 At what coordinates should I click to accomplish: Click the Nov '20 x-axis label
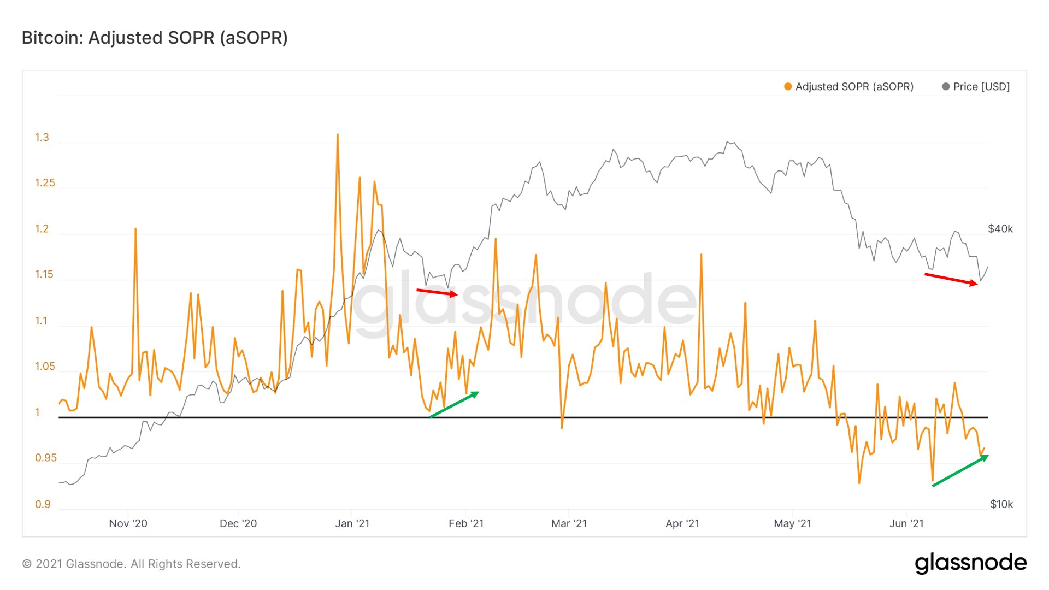coord(128,523)
